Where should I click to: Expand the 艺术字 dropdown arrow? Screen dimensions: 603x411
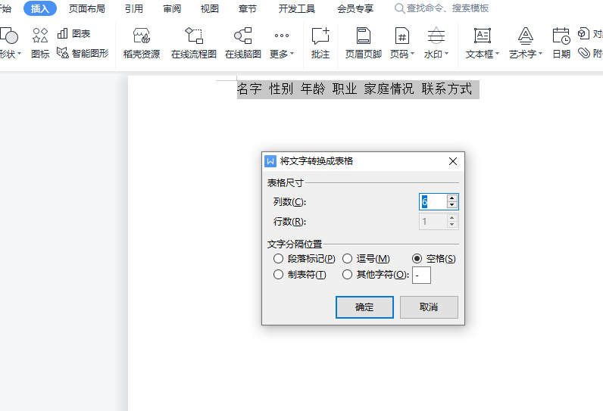540,54
